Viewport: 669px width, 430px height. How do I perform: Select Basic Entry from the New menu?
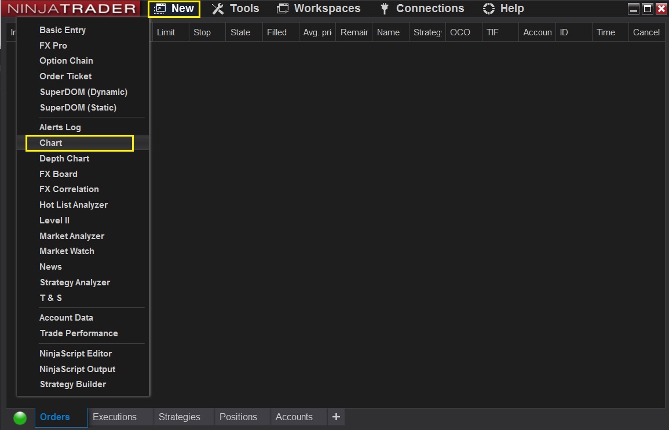click(63, 30)
